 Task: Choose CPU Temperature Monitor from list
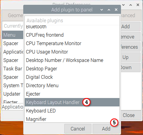pyautogui.click(x=72, y=43)
